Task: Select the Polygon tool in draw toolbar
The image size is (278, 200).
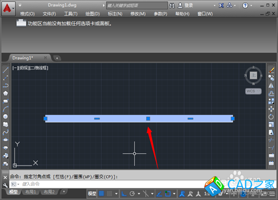Action: (6, 93)
